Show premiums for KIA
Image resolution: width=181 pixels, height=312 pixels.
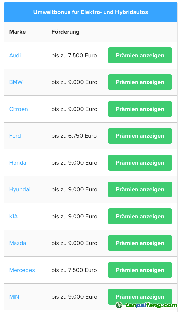tap(140, 216)
